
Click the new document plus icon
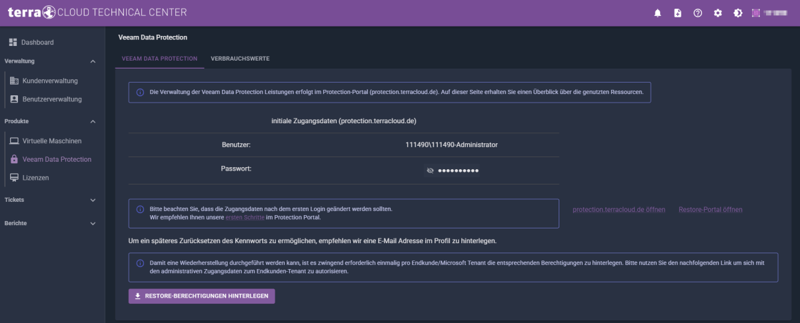pyautogui.click(x=677, y=13)
